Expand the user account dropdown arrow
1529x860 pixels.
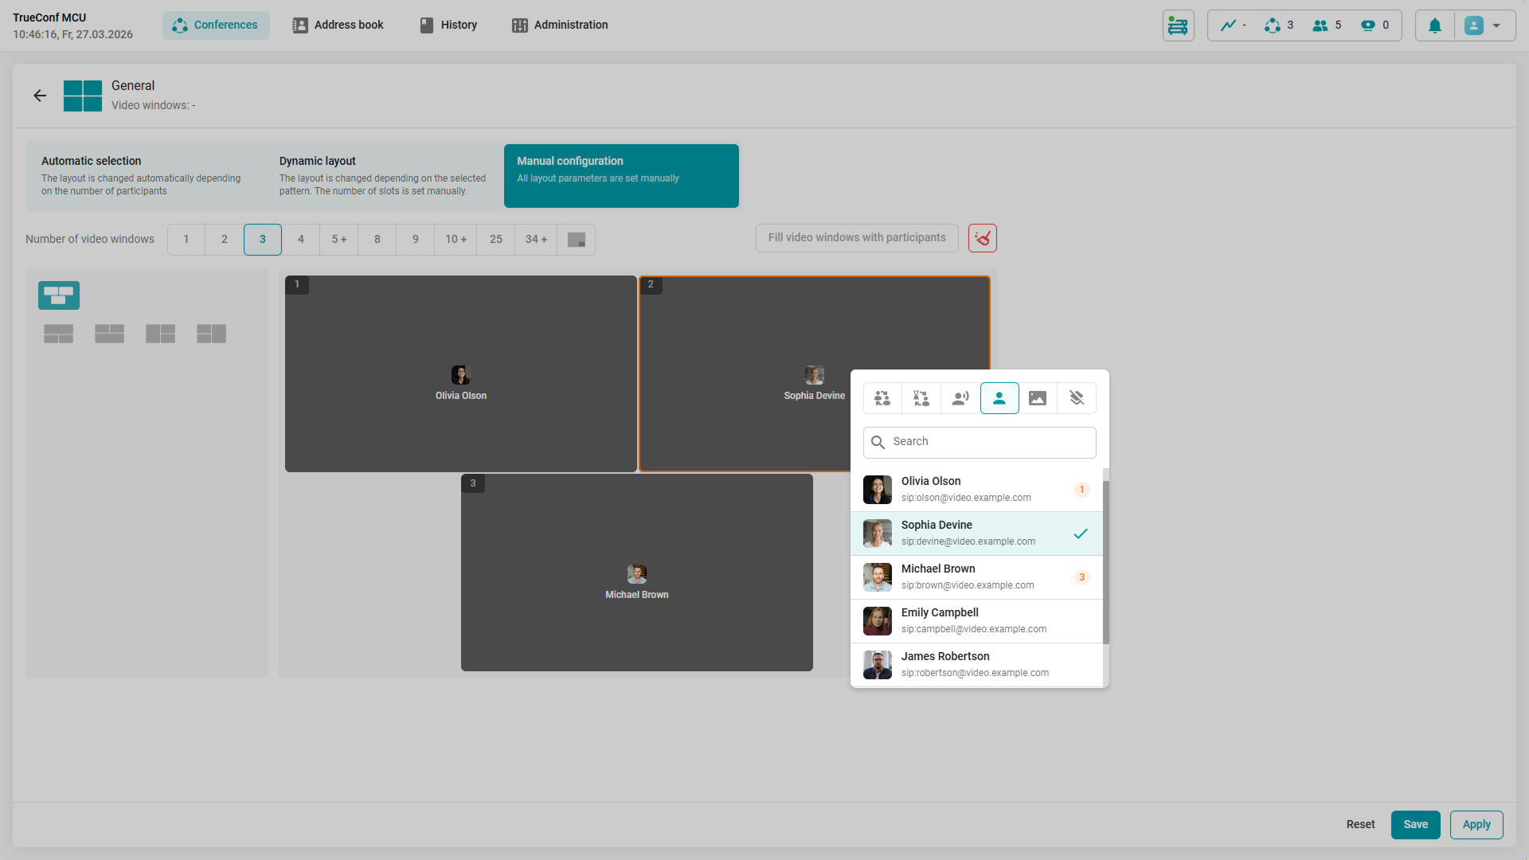click(x=1496, y=25)
